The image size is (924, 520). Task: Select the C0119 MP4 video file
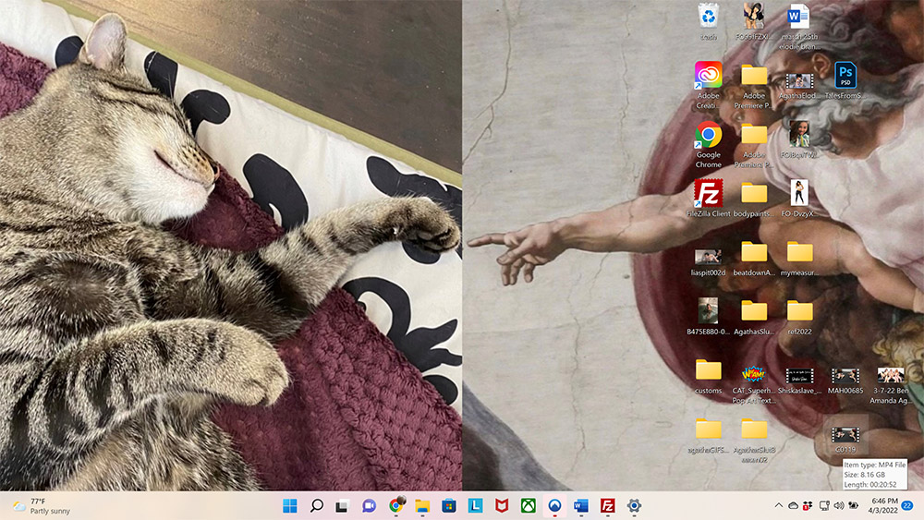845,435
